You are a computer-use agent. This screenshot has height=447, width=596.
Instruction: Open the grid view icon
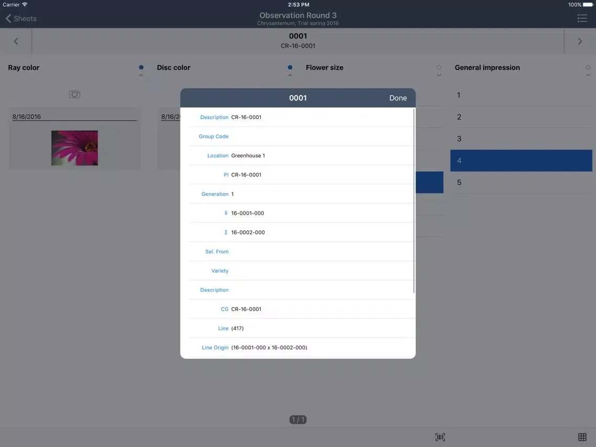coord(582,437)
